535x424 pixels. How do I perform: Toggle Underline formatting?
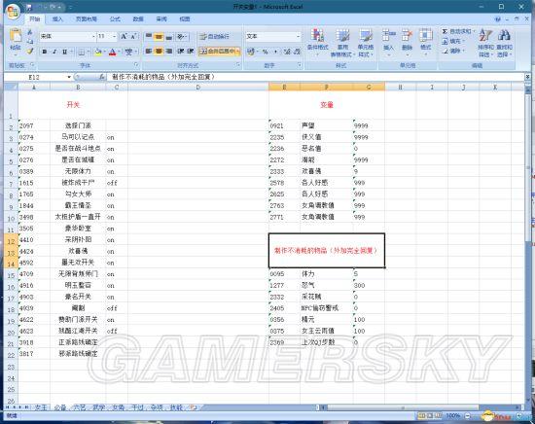click(64, 52)
